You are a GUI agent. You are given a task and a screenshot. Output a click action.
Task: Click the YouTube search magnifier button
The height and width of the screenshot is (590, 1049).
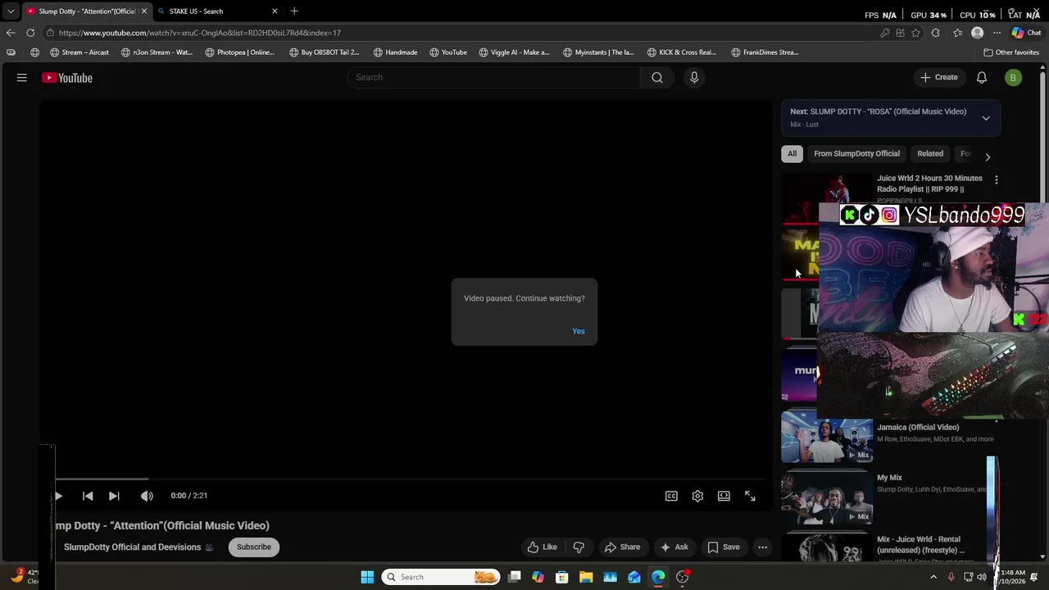coord(657,77)
